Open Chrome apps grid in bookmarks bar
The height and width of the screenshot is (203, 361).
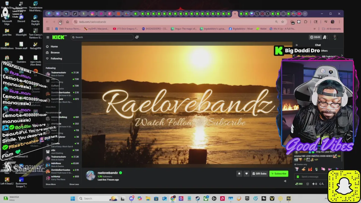[48, 29]
